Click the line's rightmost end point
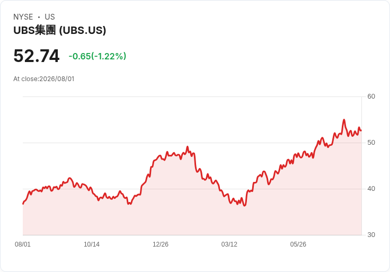The width and height of the screenshot is (390, 272). pyautogui.click(x=361, y=130)
